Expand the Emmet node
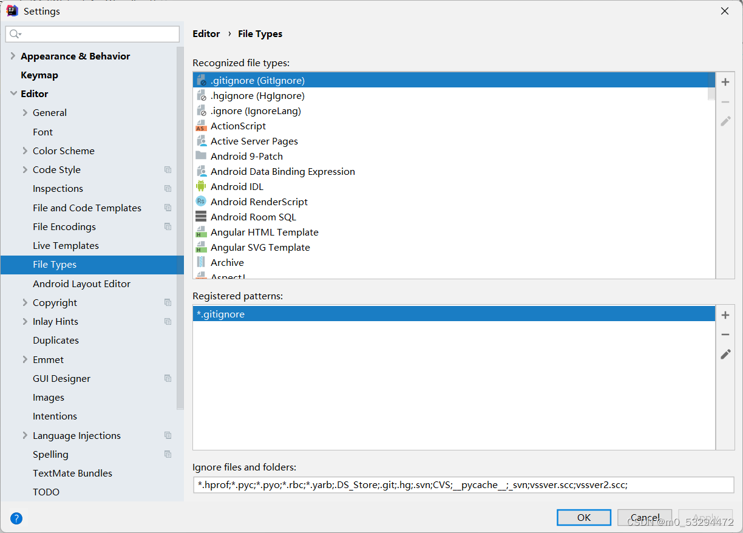This screenshot has height=533, width=743. coord(25,359)
